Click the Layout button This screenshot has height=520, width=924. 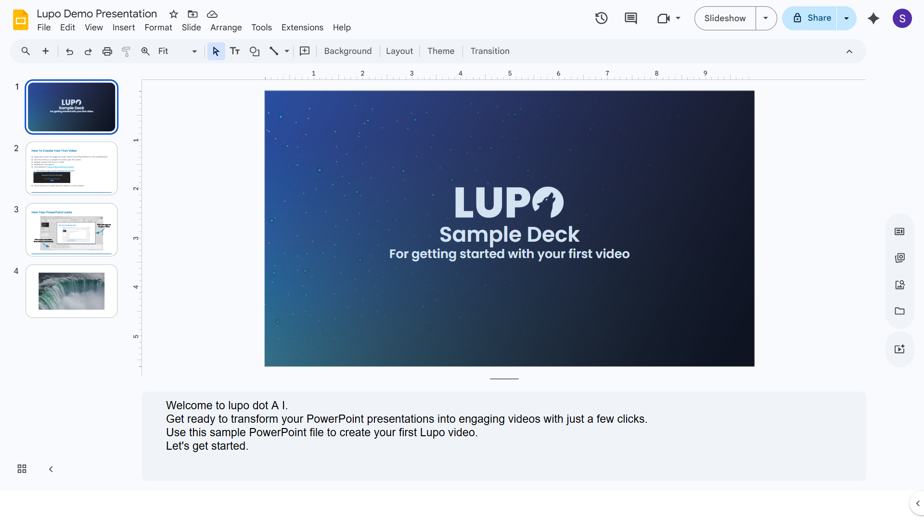tap(399, 51)
